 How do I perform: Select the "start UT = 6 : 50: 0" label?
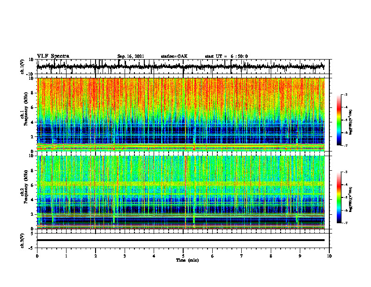tap(226, 56)
